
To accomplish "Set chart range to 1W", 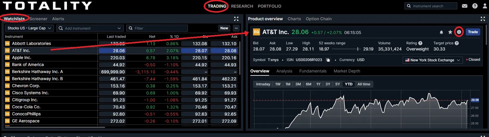I will click(278, 84).
